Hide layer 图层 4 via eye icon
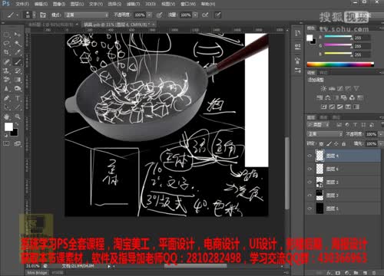This screenshot has height=276, width=384. point(310,156)
